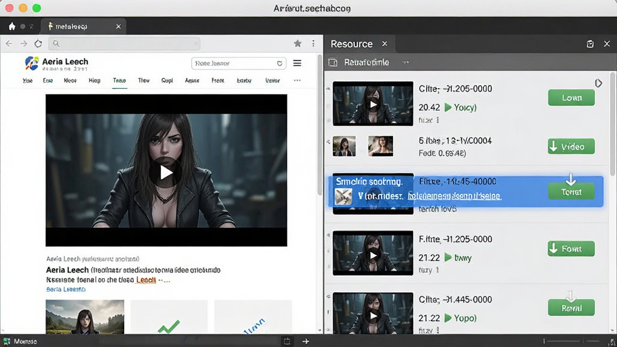Open the browser's vertical three-dot menu
This screenshot has width=617, height=347.
(313, 43)
